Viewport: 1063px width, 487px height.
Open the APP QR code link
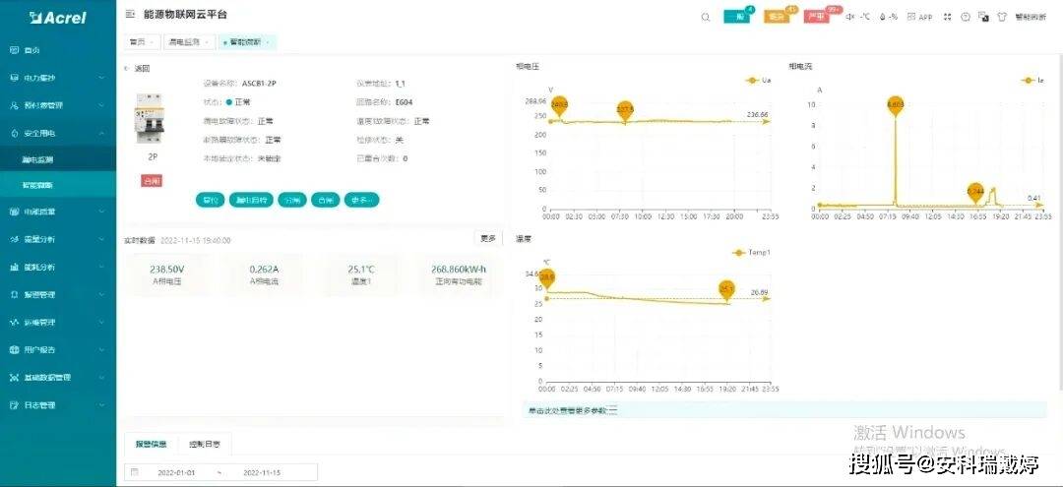click(920, 17)
